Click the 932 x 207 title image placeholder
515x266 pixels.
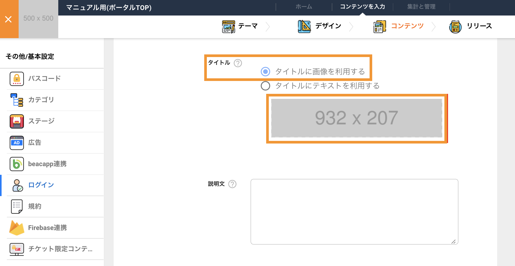(x=356, y=118)
